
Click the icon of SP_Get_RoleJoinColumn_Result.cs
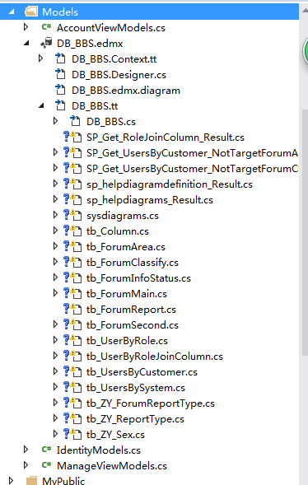72,137
